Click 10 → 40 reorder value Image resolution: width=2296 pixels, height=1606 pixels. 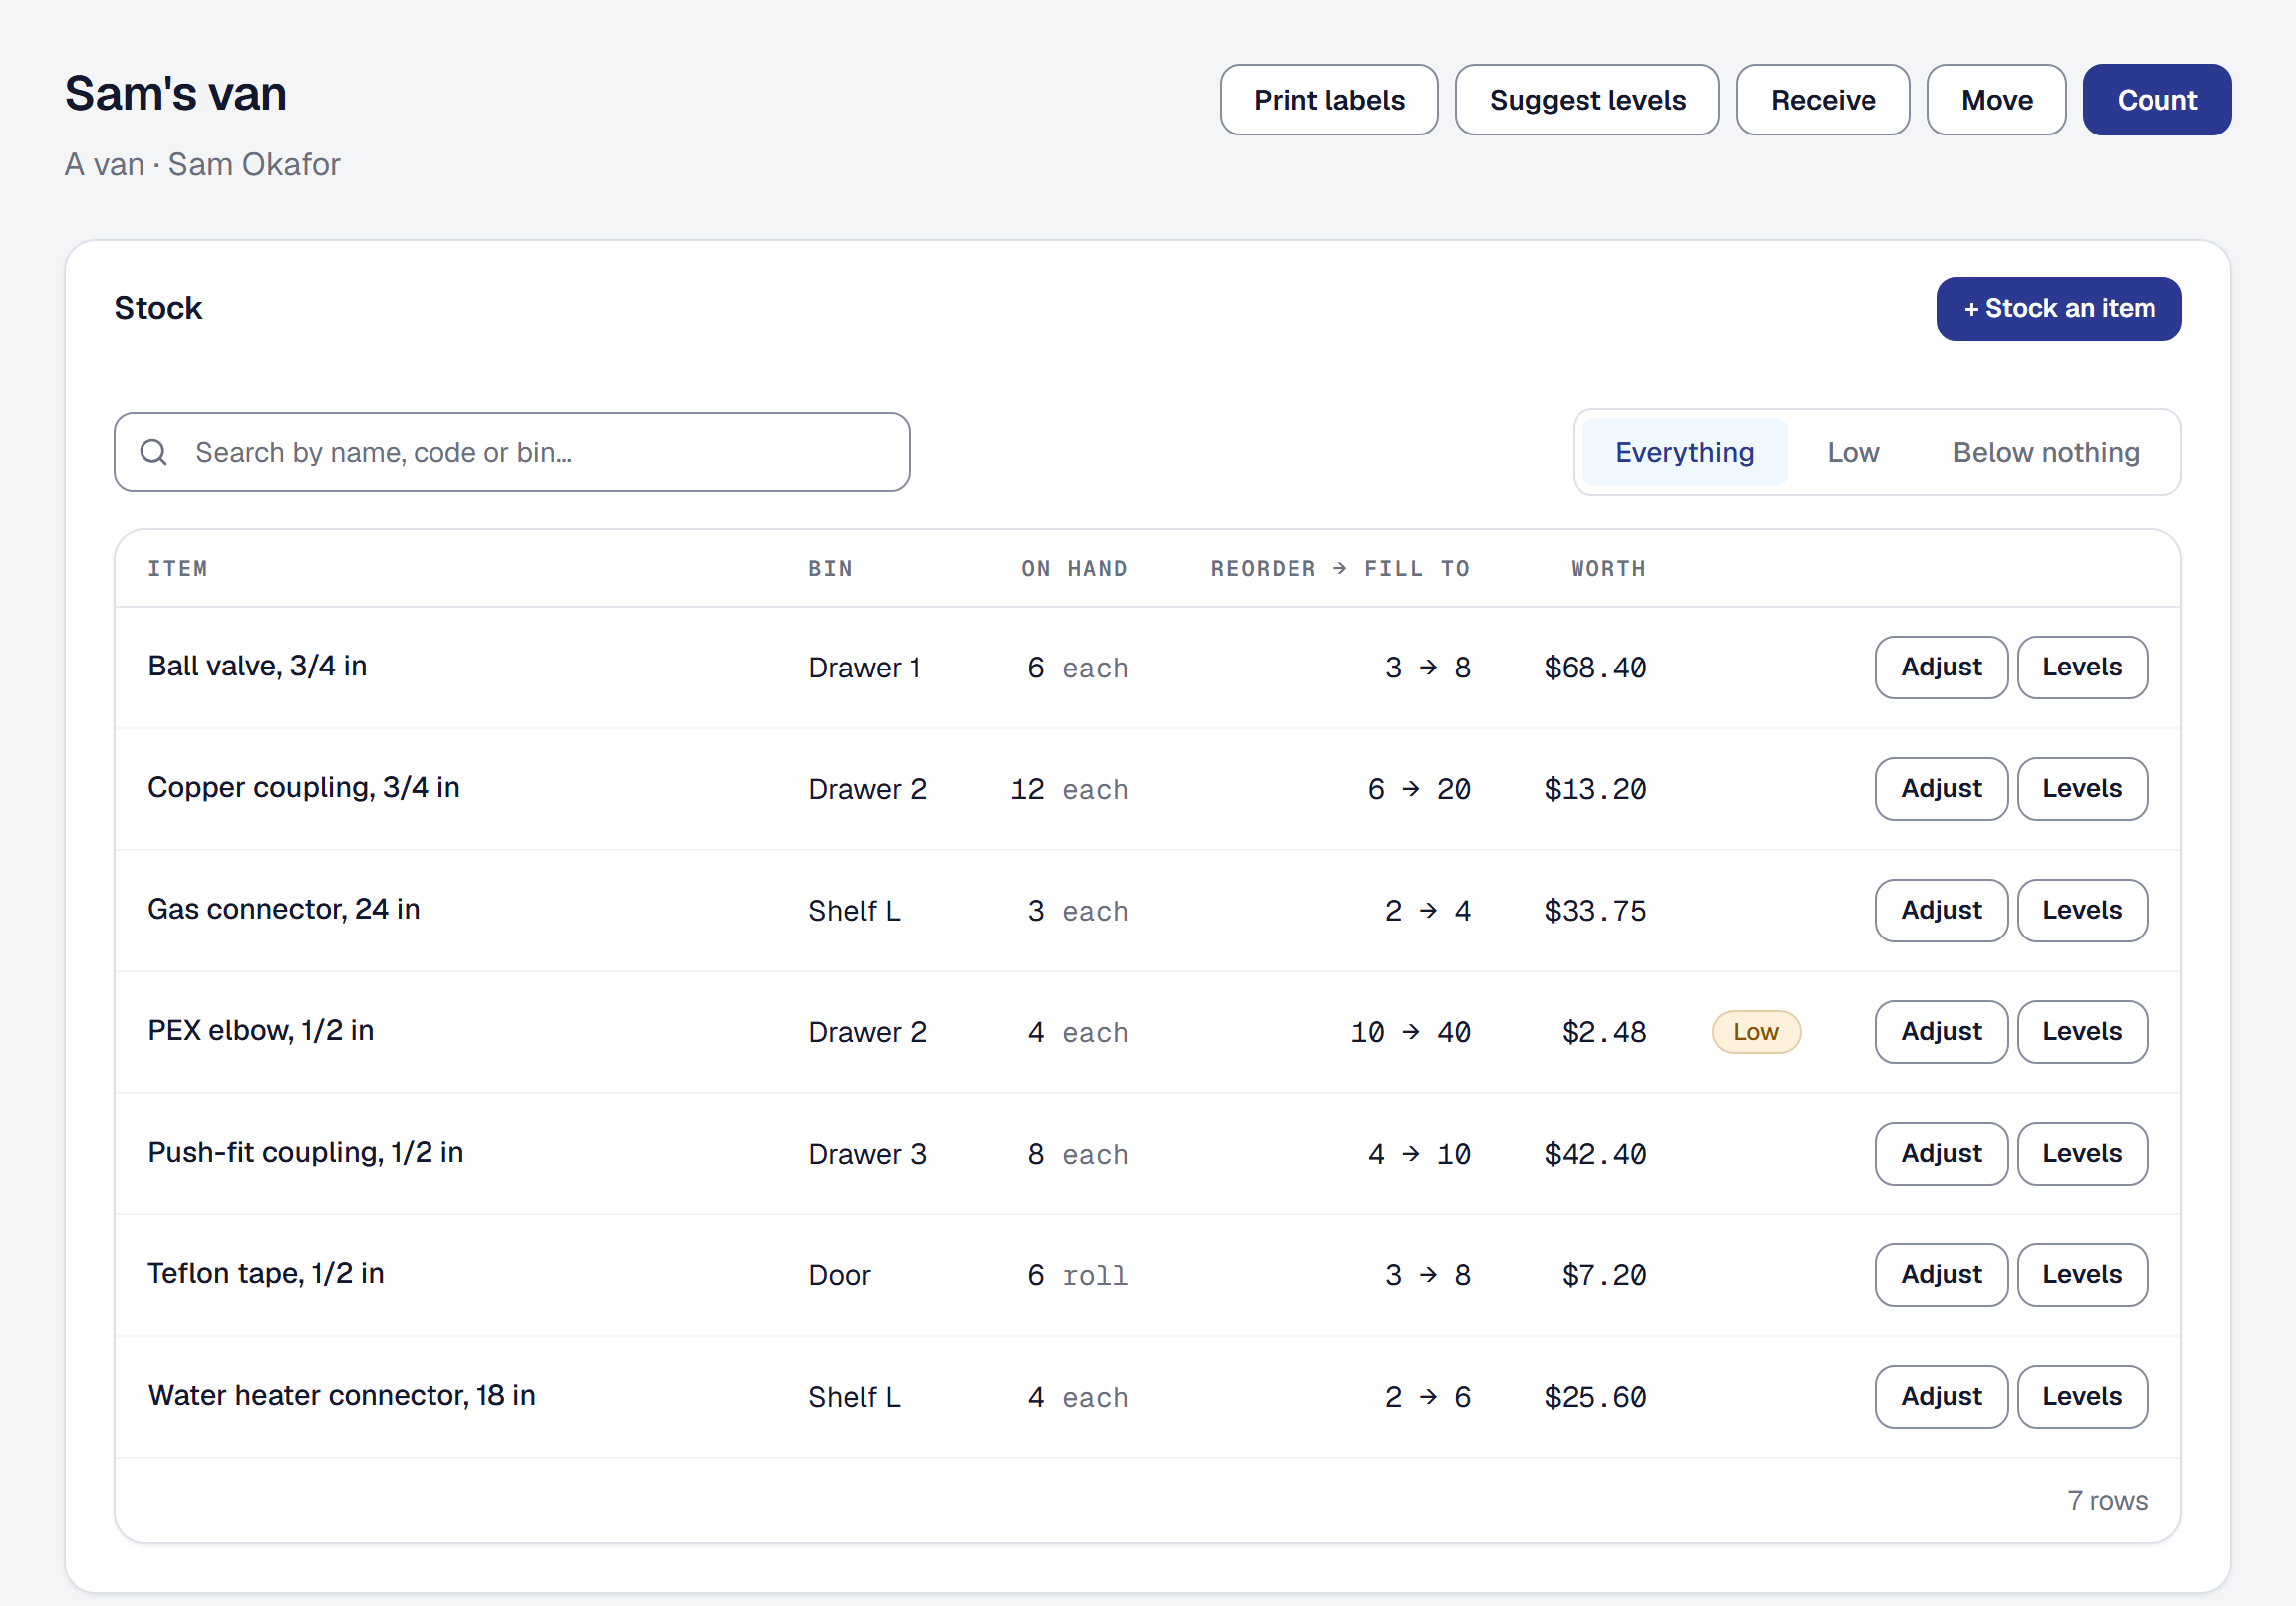point(1410,1031)
